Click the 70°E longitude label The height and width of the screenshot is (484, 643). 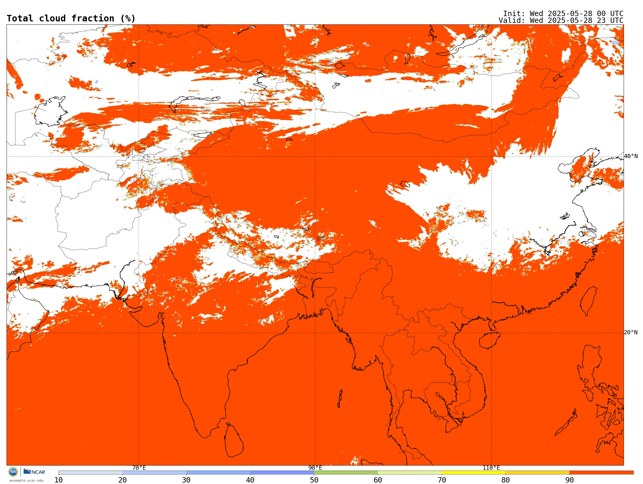click(139, 468)
